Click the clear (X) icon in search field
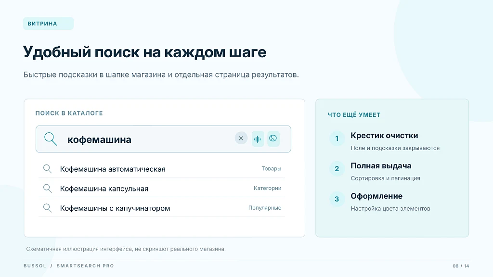 tap(241, 138)
